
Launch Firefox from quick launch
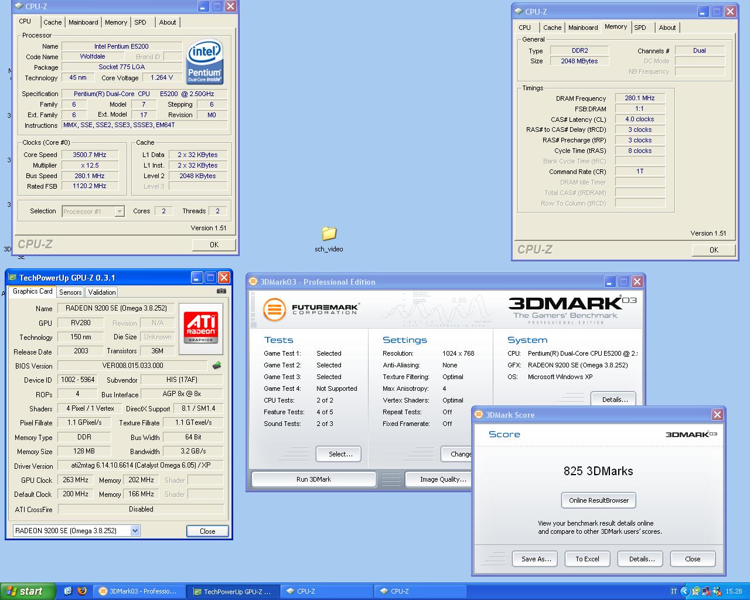coord(82,591)
